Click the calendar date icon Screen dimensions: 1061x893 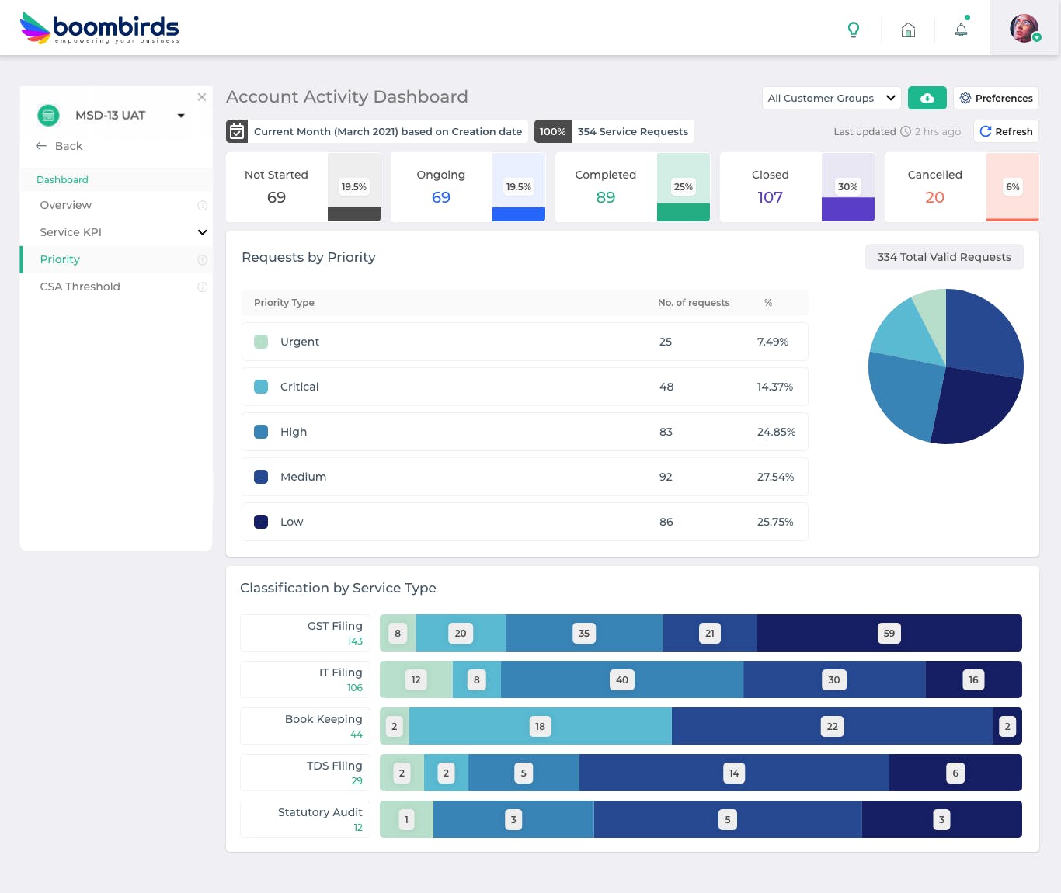[x=237, y=131]
